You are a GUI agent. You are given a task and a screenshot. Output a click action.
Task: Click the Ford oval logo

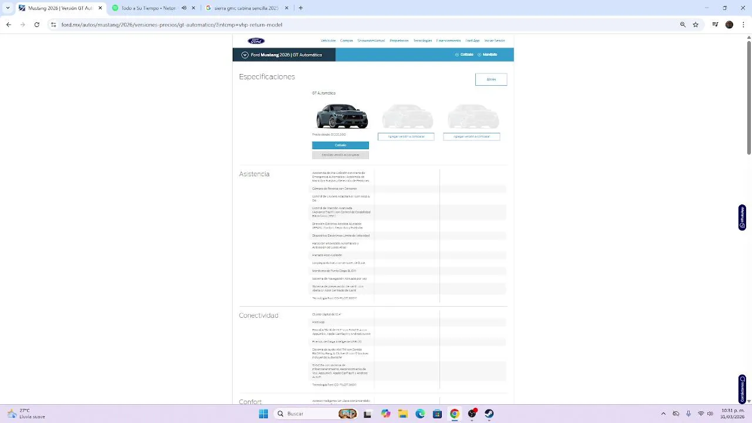tap(256, 41)
